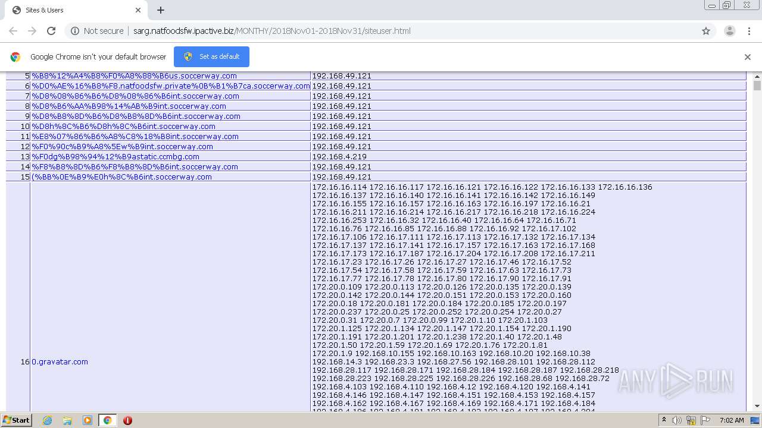Select the 192.168.4.219 address cell
762x428 pixels.
528,156
